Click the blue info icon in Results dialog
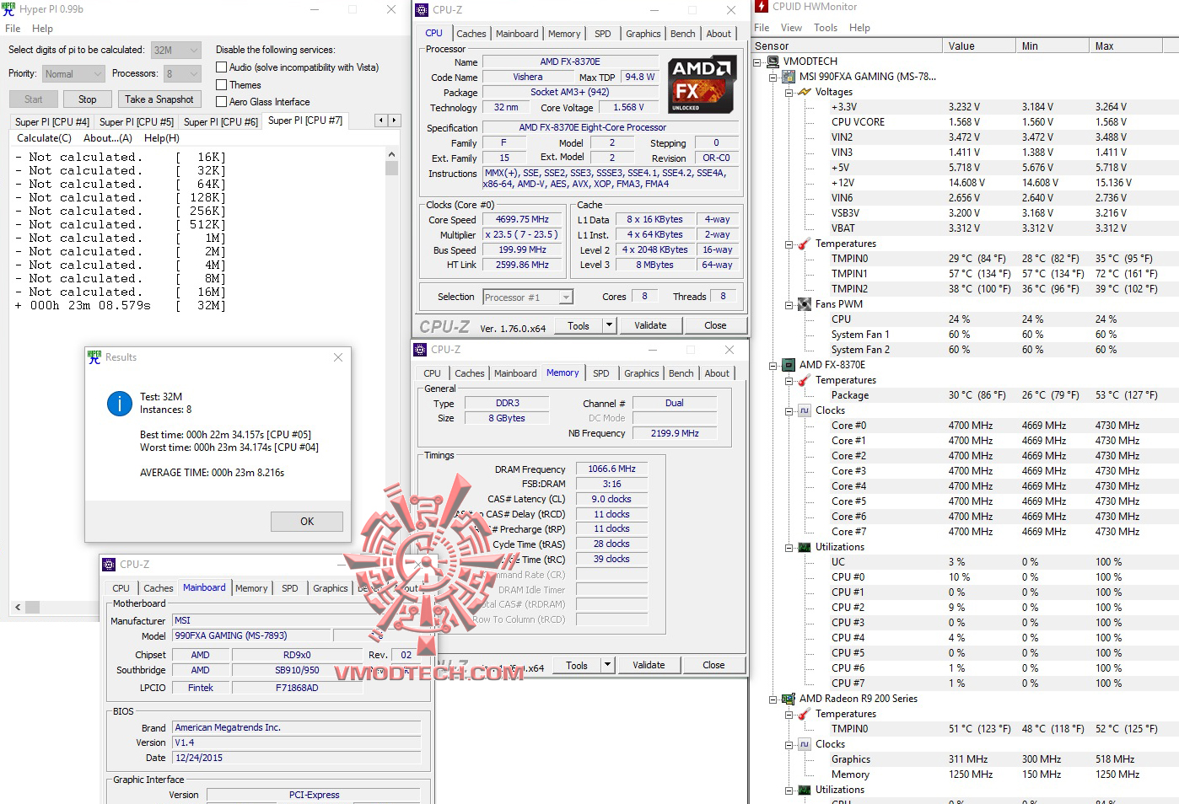 [x=120, y=404]
